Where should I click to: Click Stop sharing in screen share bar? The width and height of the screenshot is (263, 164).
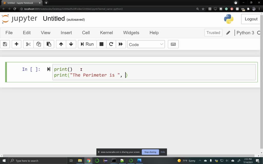pyautogui.click(x=150, y=152)
